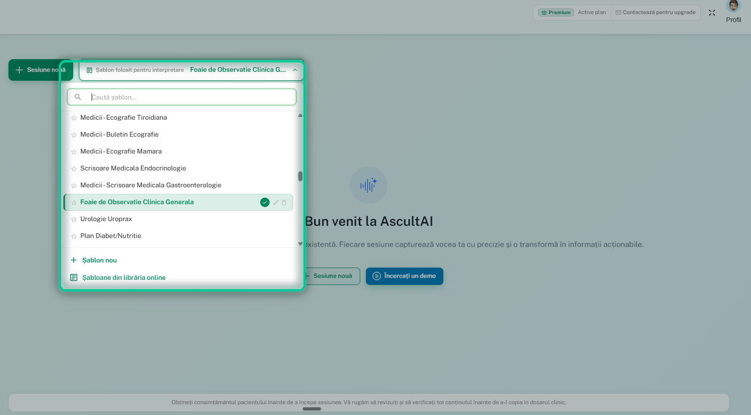Toggle fullscreen with the expand icon
The height and width of the screenshot is (415, 751).
(712, 13)
